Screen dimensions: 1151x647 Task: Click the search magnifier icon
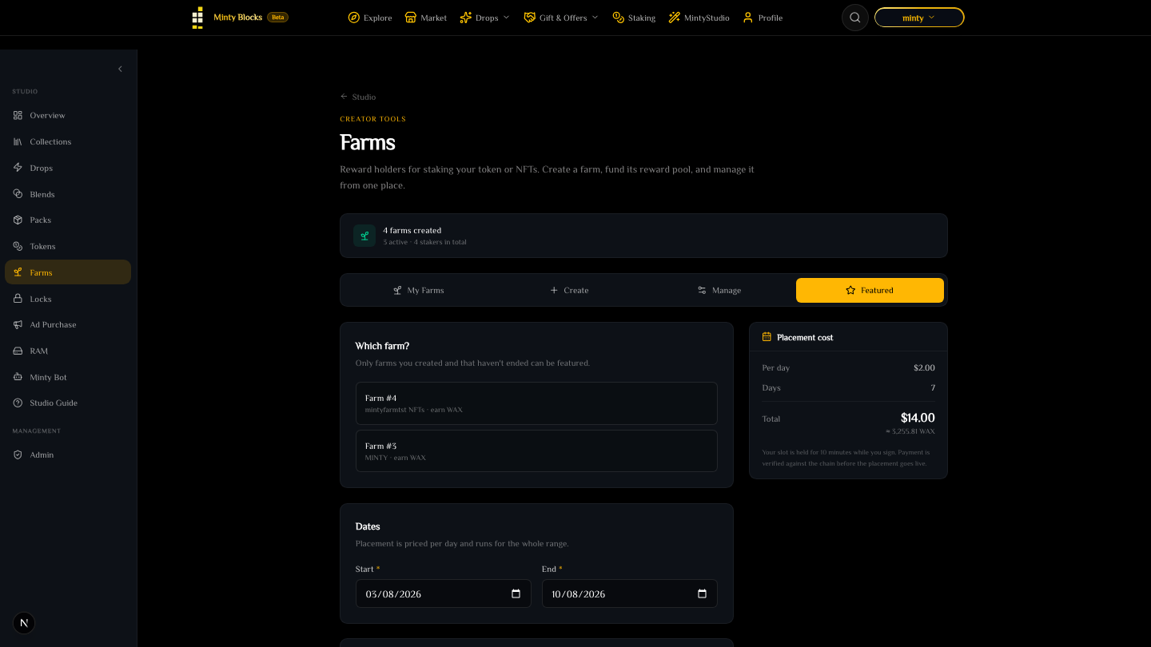854,18
